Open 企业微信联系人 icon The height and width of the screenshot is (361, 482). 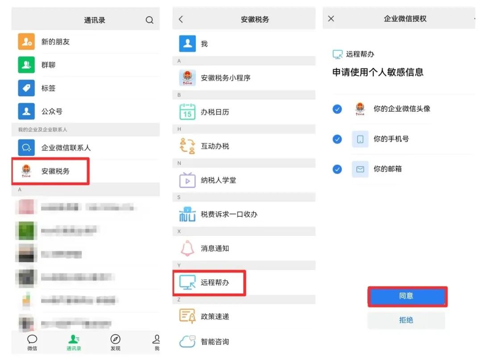[26, 148]
